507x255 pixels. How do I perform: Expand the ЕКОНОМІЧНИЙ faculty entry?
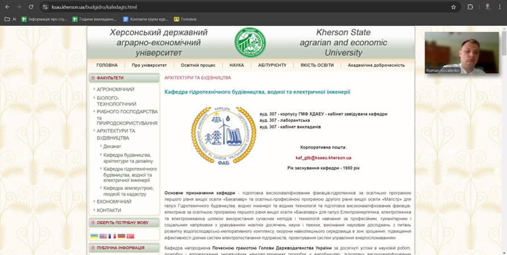click(x=114, y=202)
